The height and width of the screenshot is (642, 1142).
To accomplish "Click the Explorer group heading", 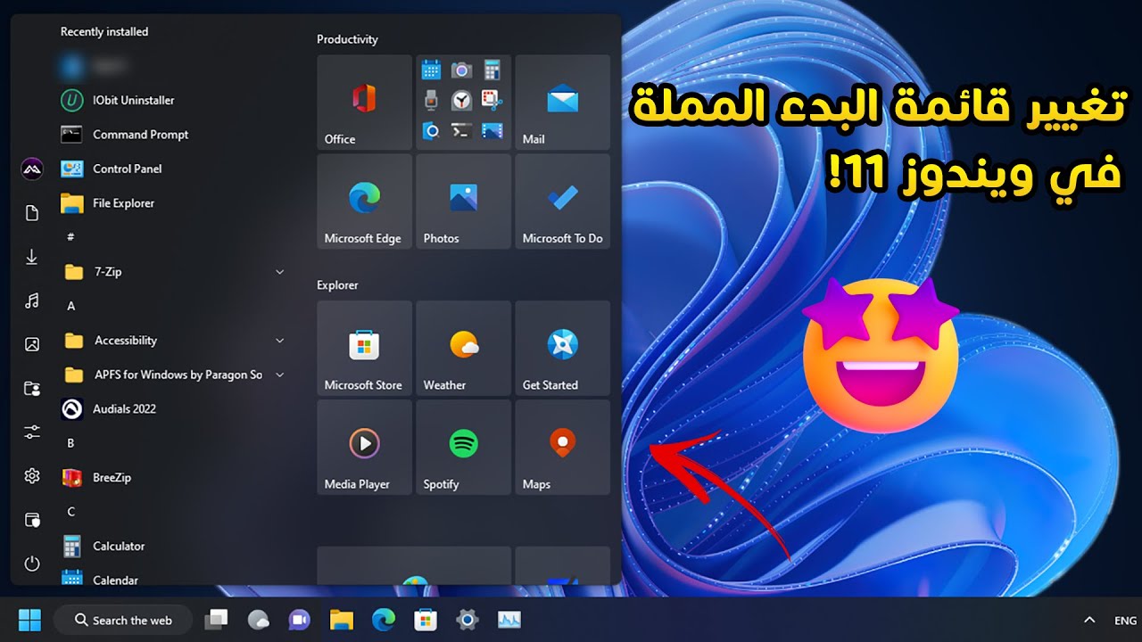I will (x=337, y=285).
